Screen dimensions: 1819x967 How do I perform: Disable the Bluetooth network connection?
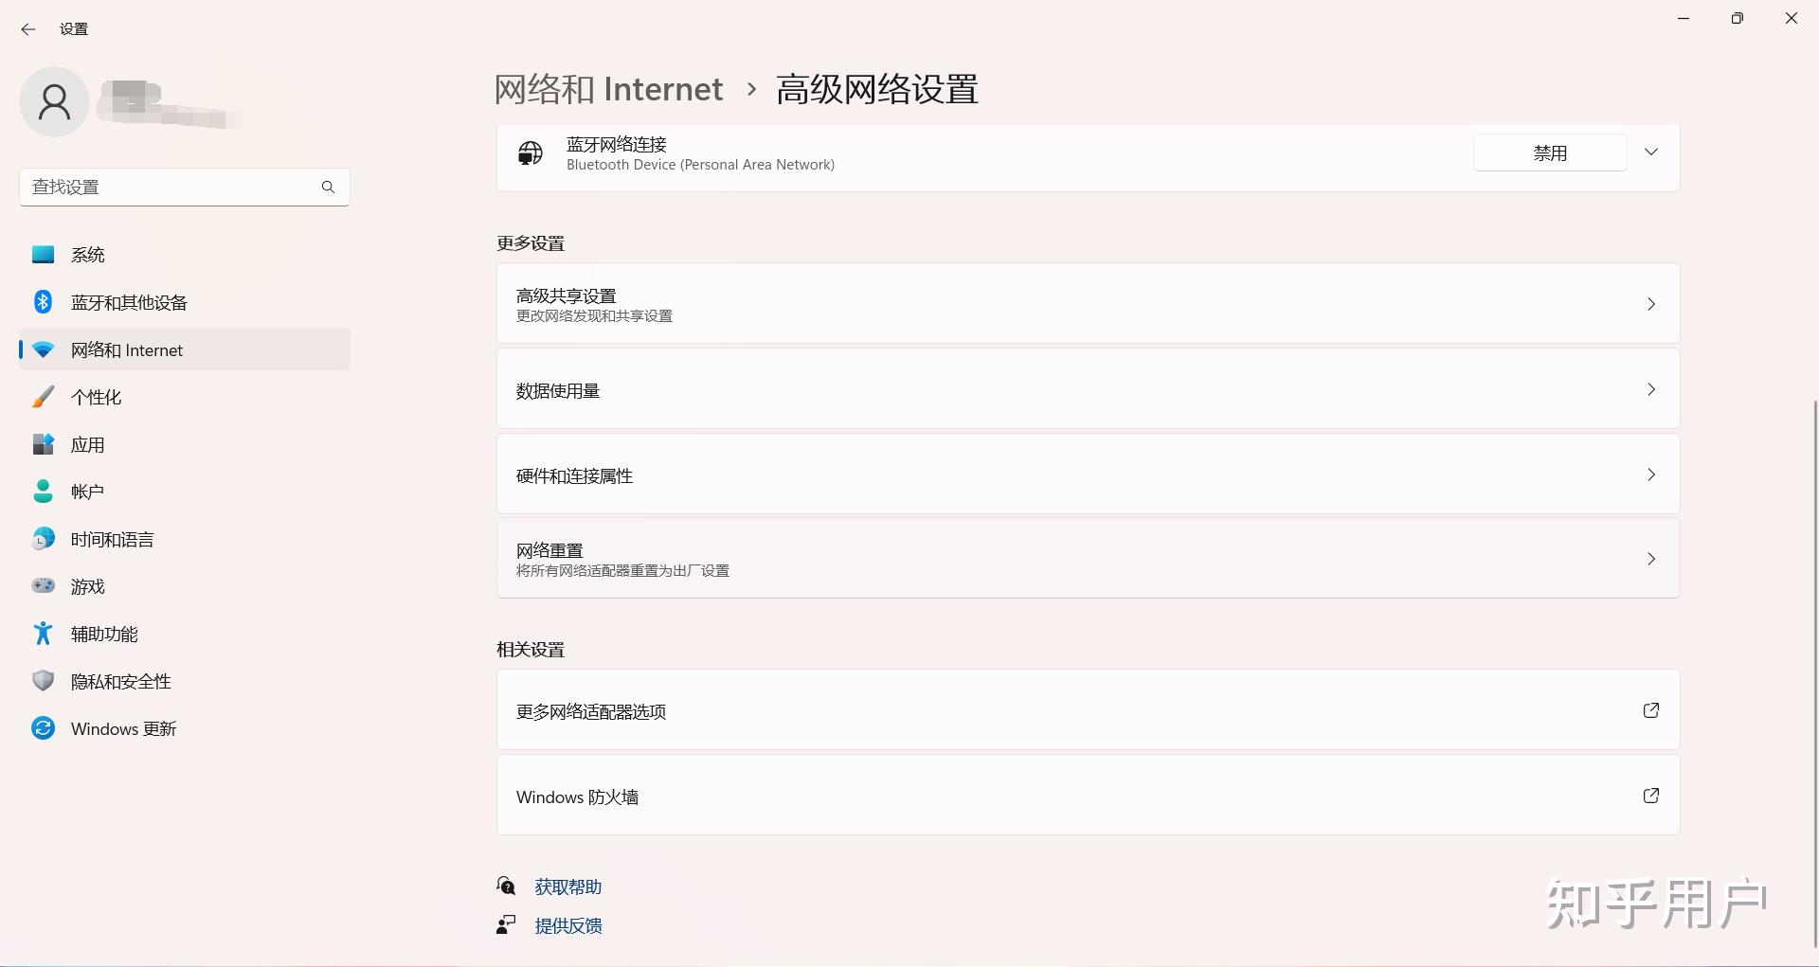click(1550, 152)
